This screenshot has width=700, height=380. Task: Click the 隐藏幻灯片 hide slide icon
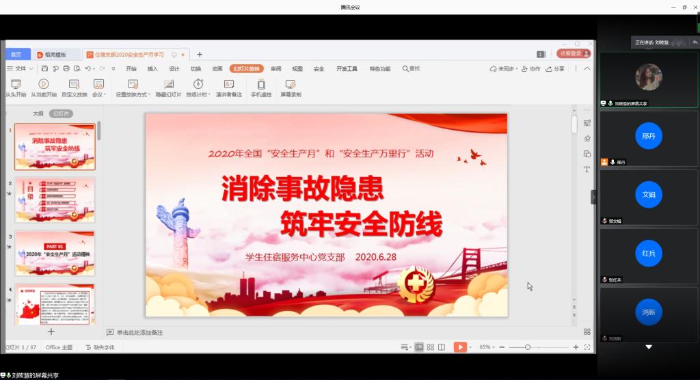(x=168, y=83)
